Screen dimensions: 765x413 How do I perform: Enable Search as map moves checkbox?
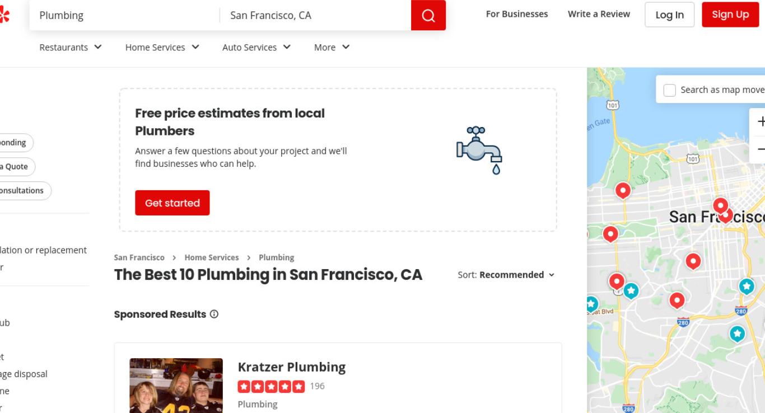(x=669, y=90)
